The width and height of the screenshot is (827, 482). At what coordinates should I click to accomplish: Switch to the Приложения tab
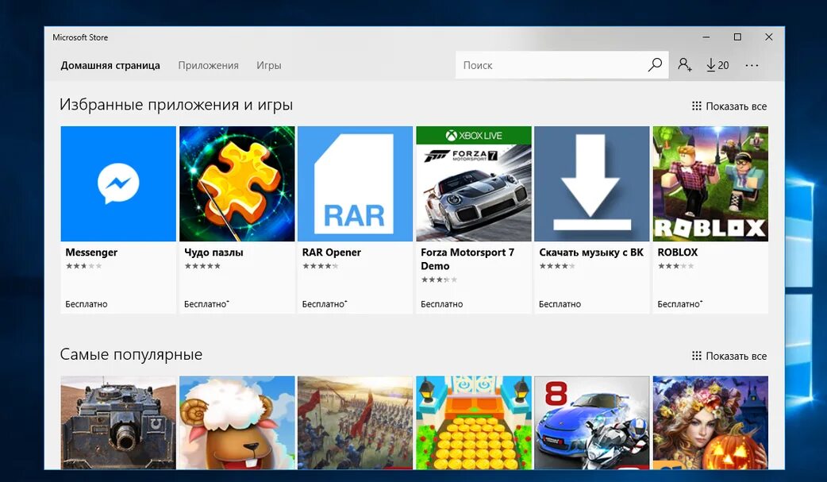208,65
